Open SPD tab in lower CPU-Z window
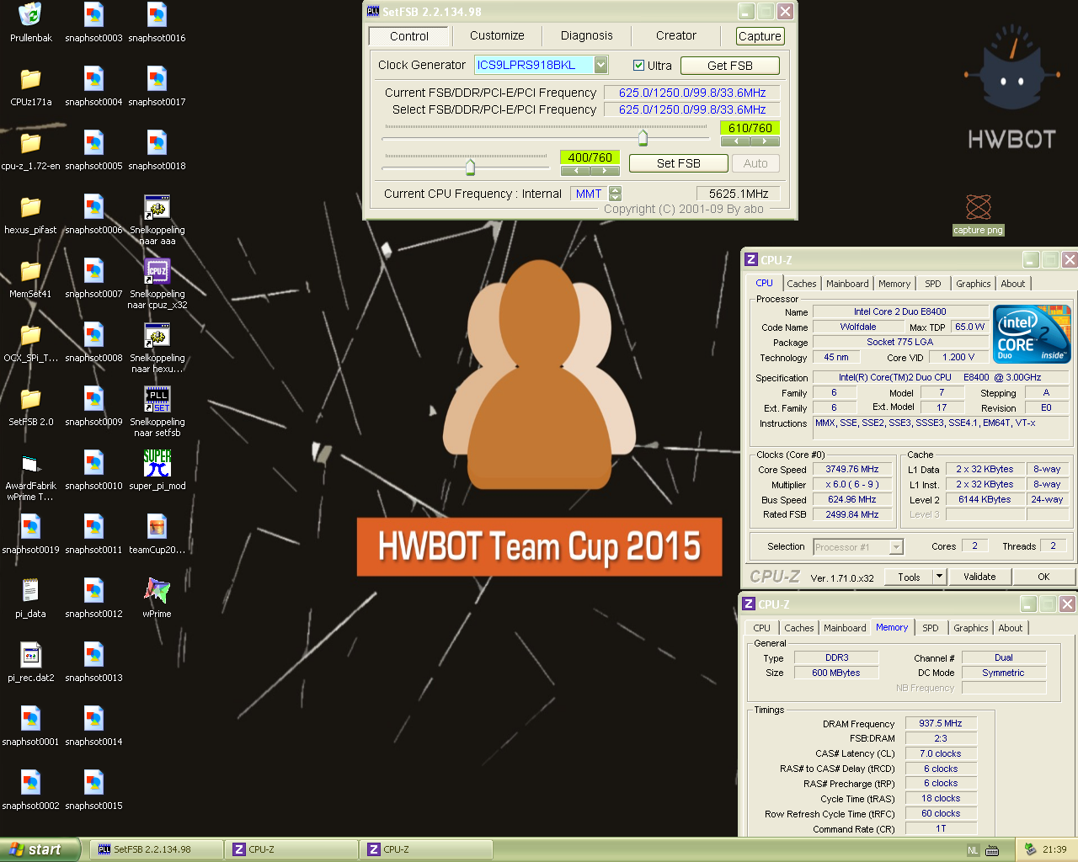Image resolution: width=1078 pixels, height=862 pixels. point(931,628)
